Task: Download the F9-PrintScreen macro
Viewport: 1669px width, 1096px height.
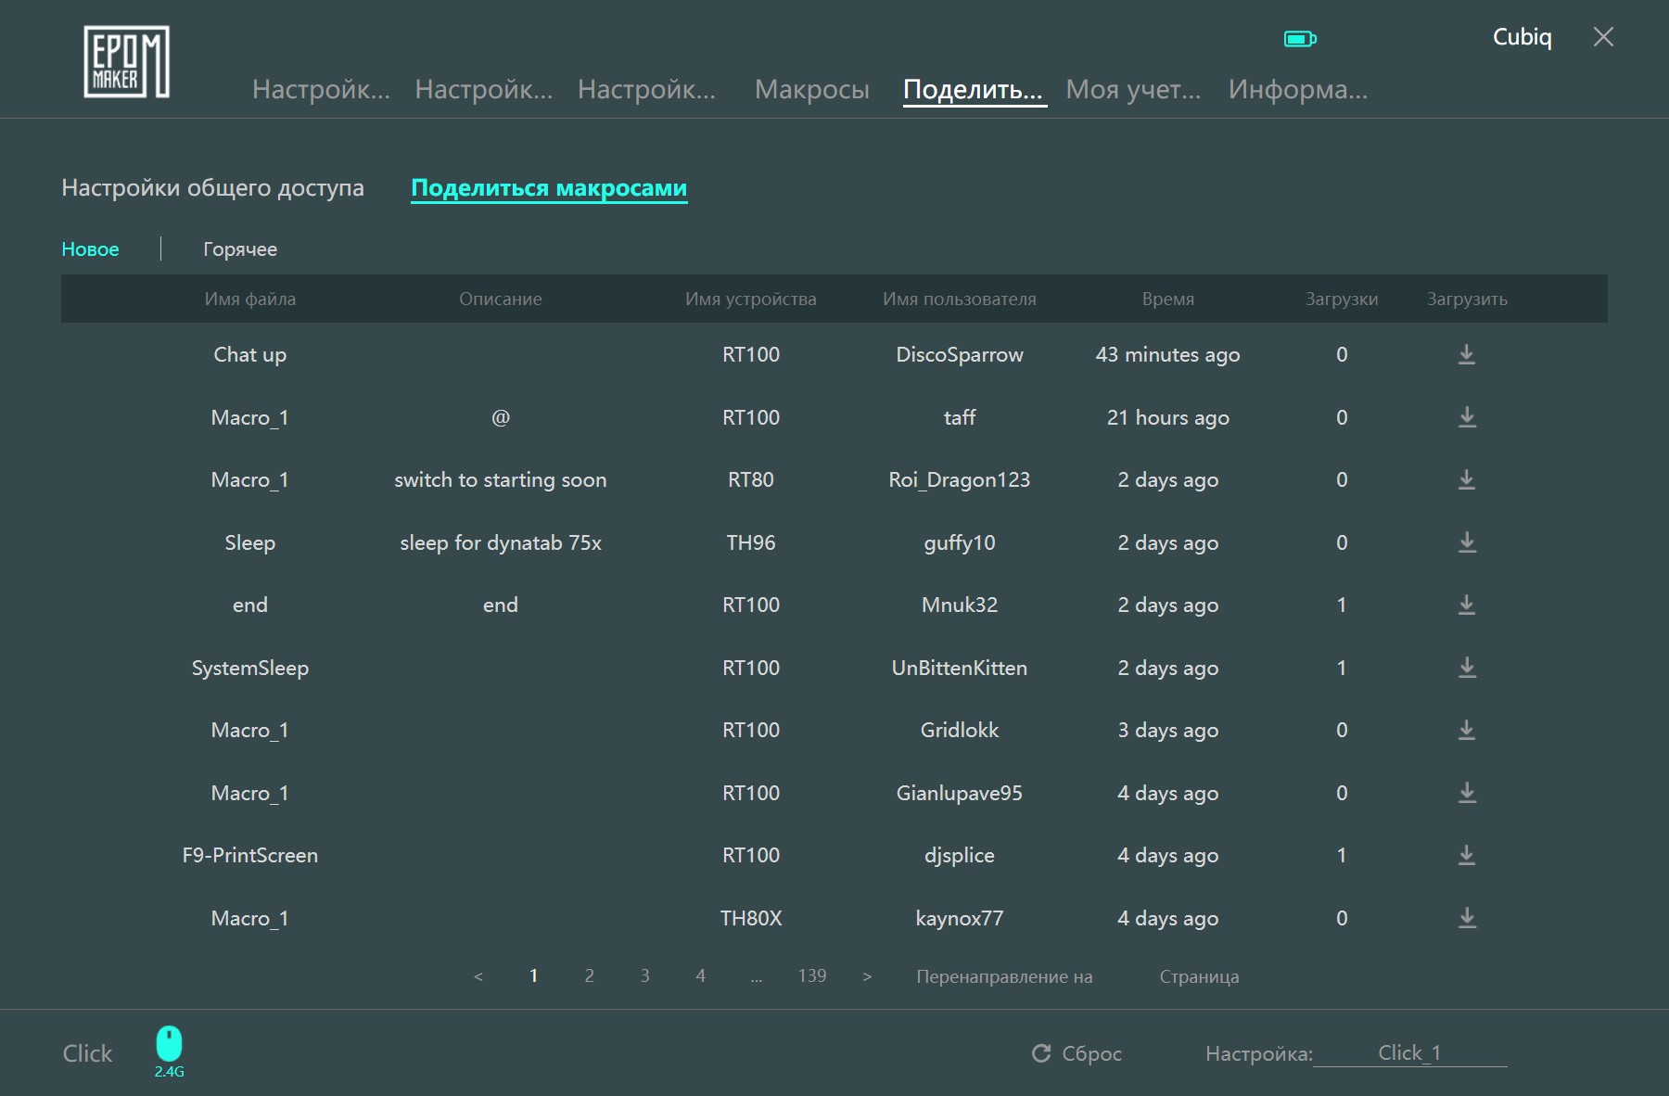Action: click(1466, 855)
